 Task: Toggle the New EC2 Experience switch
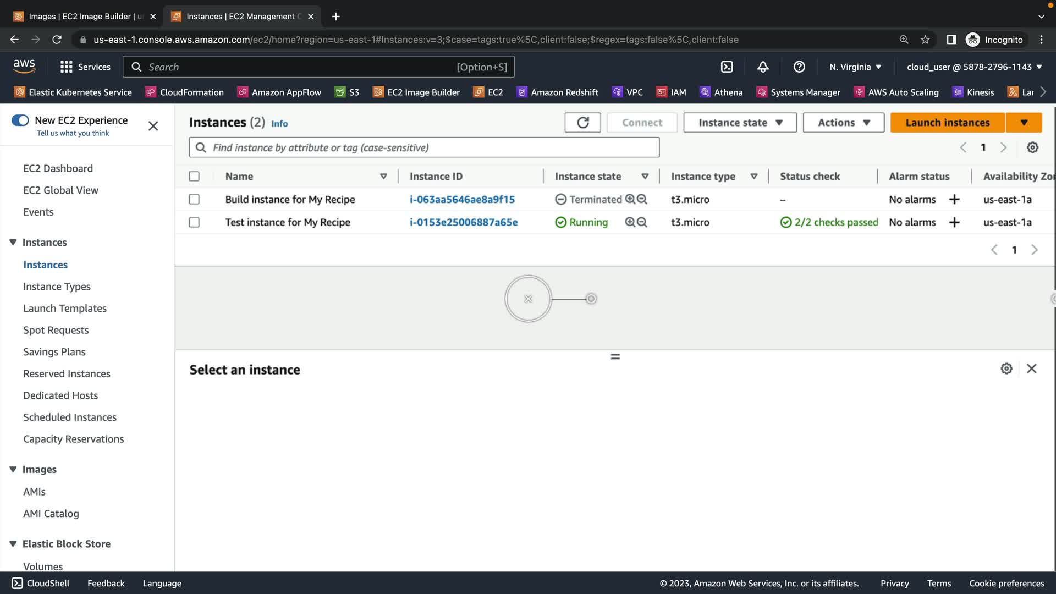click(20, 120)
